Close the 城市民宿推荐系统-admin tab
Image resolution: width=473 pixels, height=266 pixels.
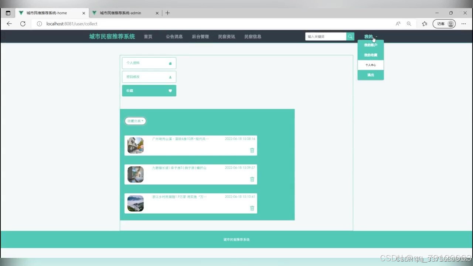tap(157, 13)
